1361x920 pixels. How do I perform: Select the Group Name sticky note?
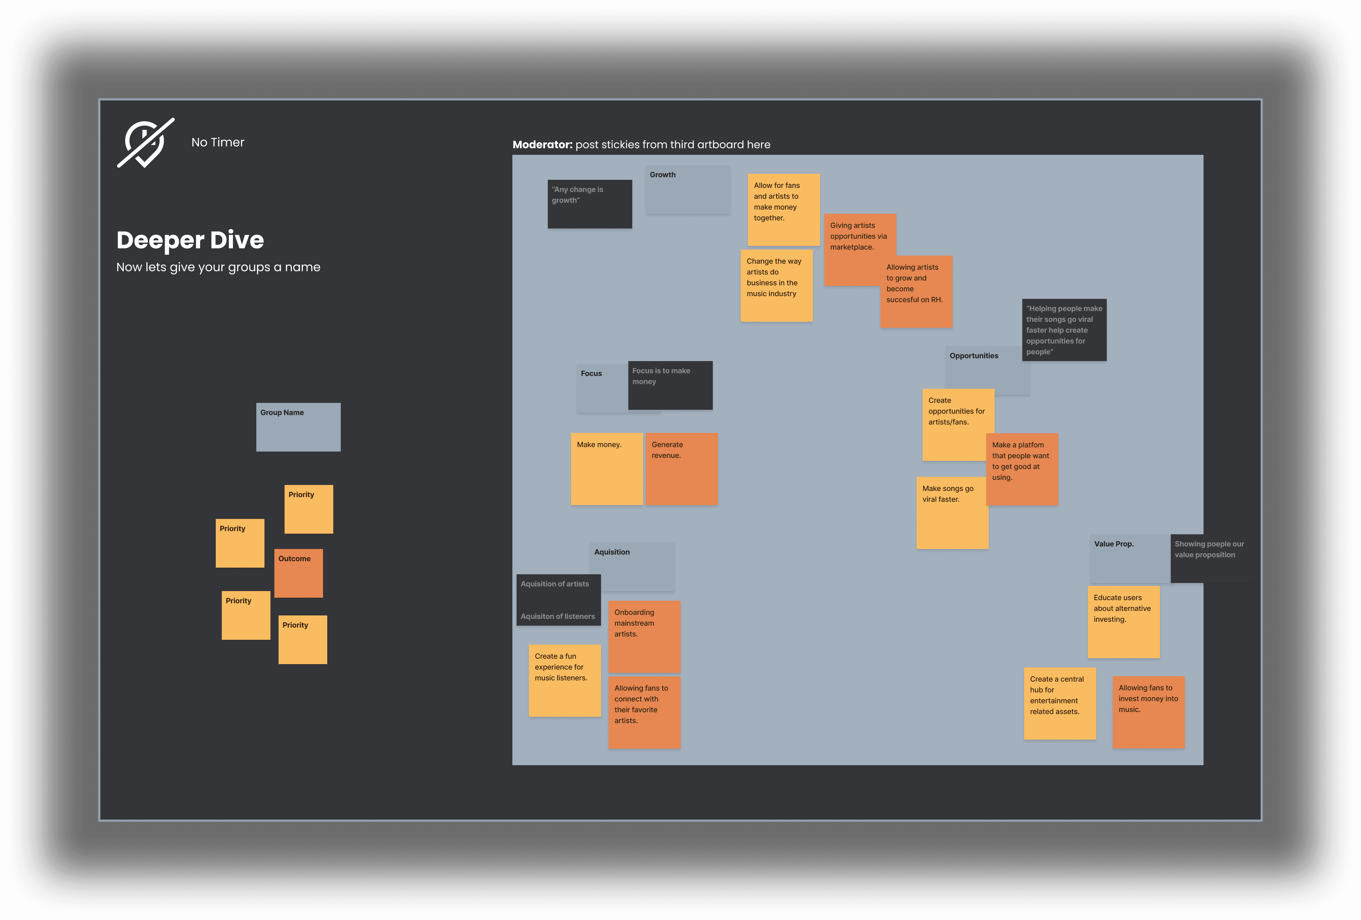(298, 427)
